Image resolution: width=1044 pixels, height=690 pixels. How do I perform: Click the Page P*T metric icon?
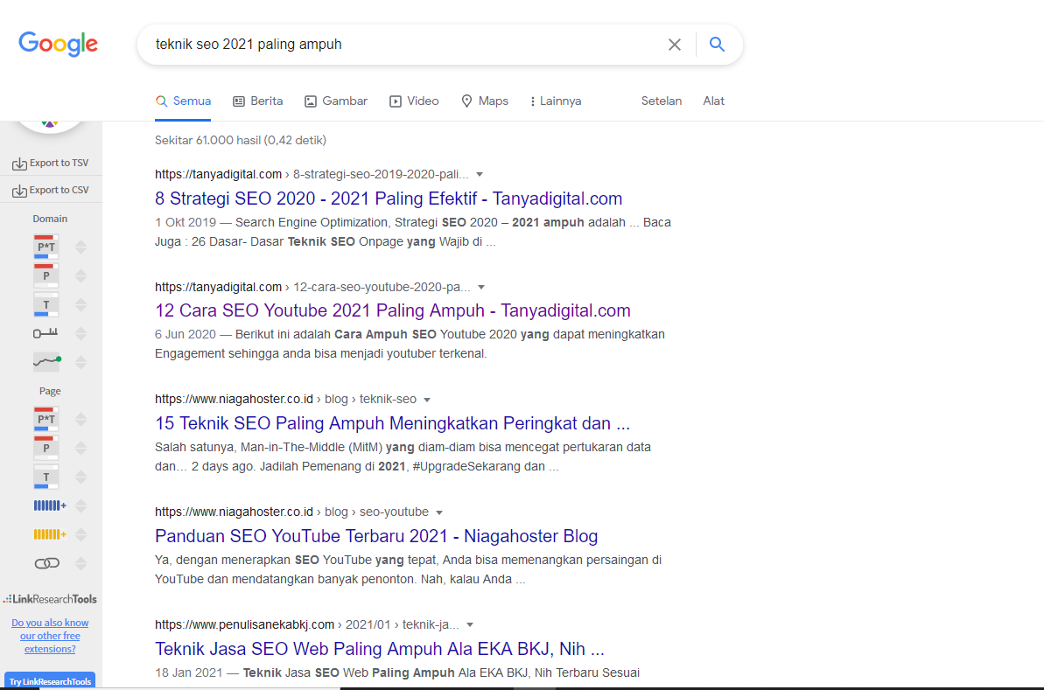pos(46,419)
